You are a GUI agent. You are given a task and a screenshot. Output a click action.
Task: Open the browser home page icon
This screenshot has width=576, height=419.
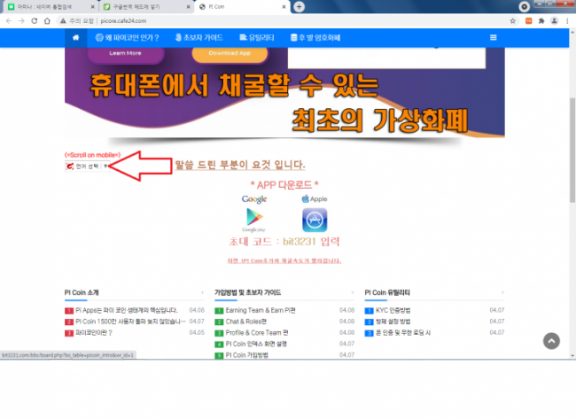tap(47, 21)
